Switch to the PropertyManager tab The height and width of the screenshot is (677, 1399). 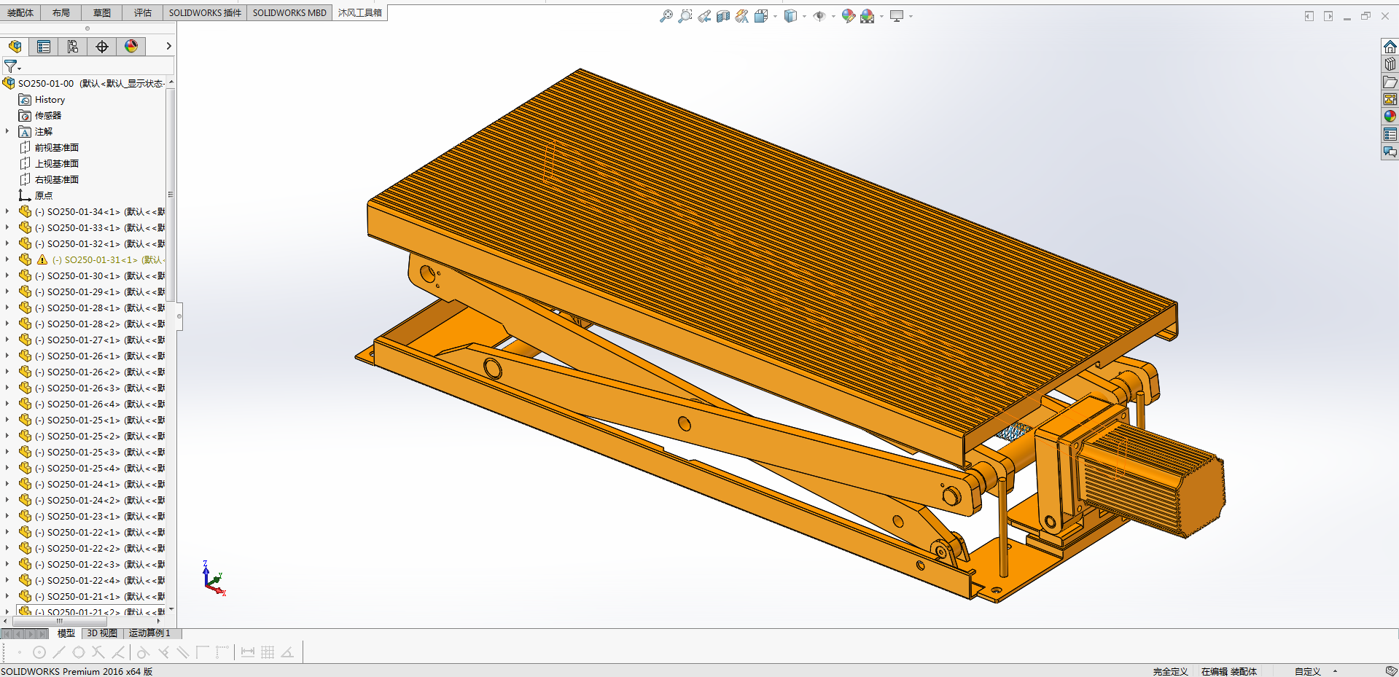[44, 47]
